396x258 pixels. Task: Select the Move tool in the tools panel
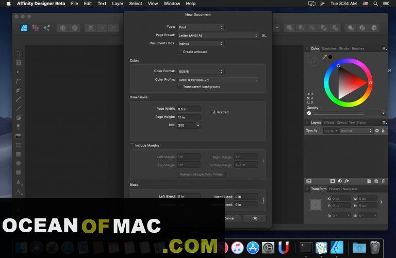coord(18,54)
